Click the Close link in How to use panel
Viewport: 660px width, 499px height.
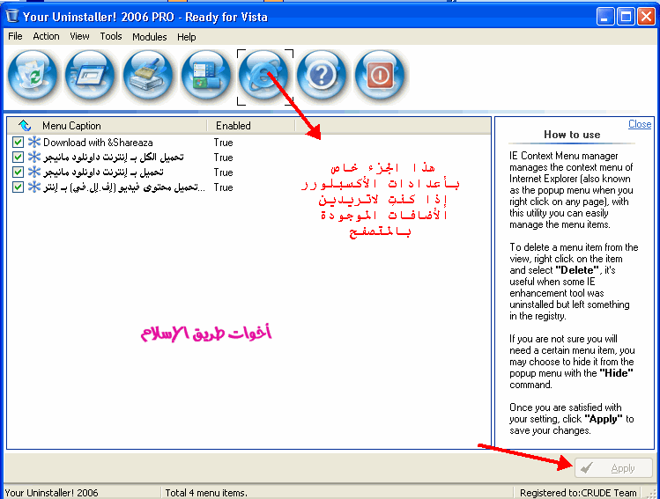click(x=640, y=124)
